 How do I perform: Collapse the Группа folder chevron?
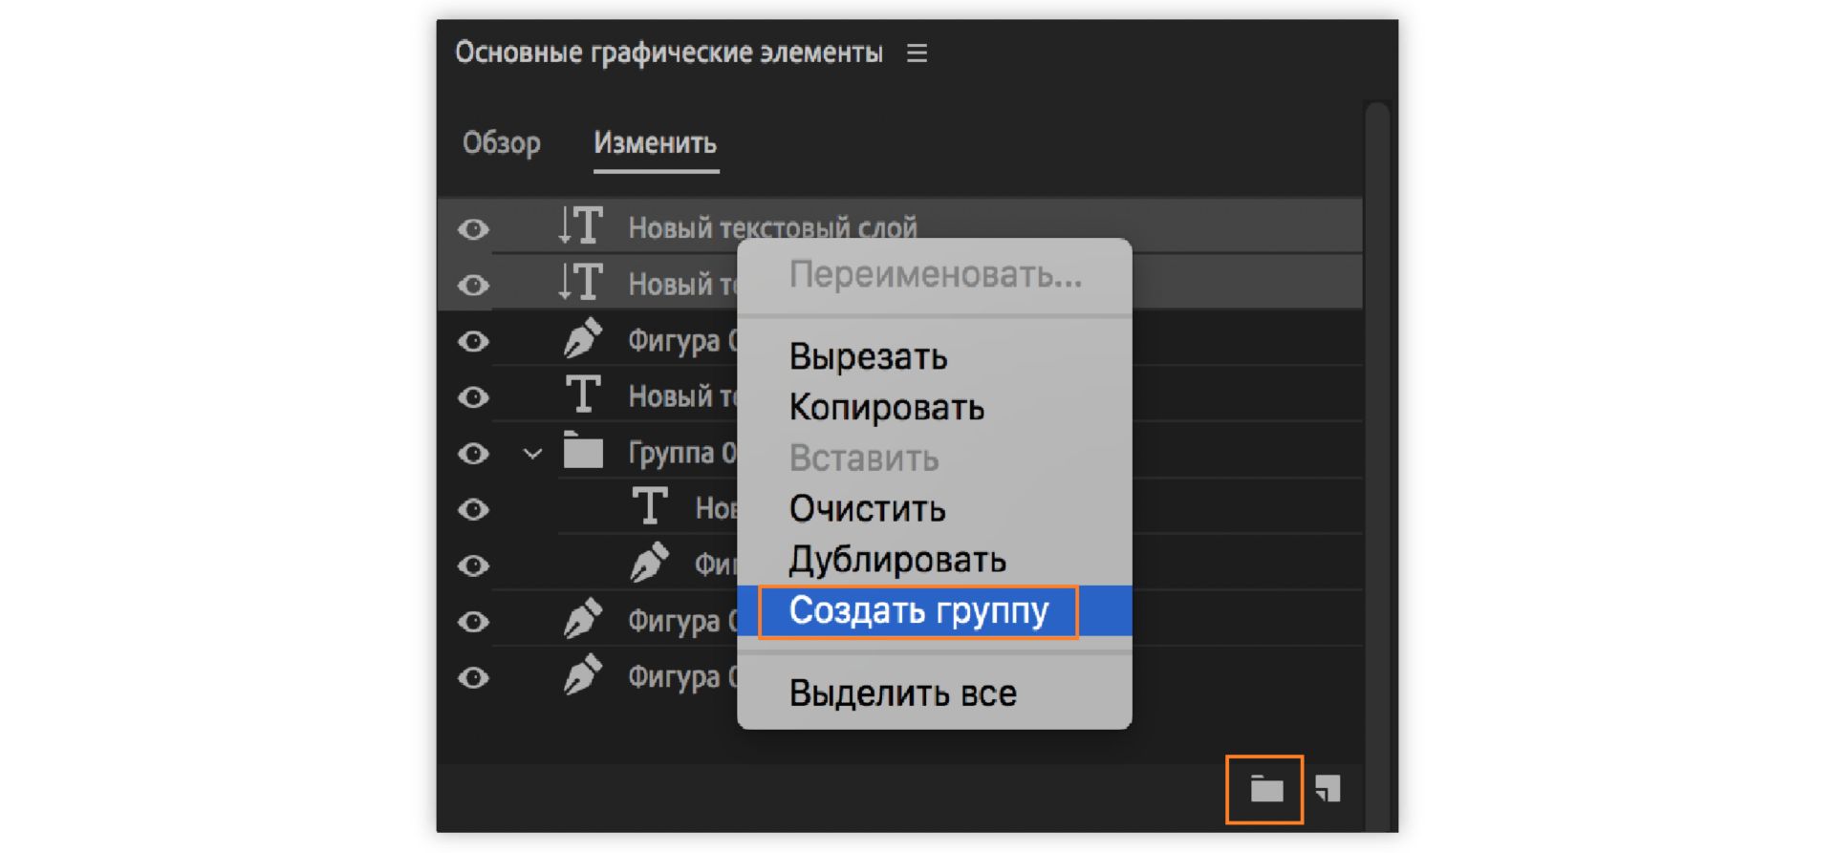pos(532,454)
